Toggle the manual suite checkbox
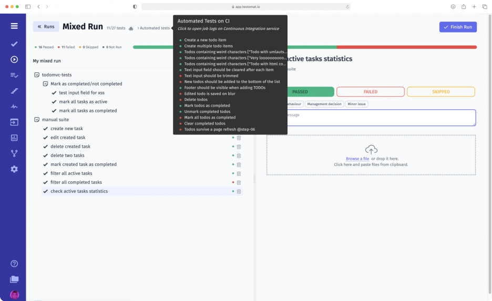 click(37, 120)
